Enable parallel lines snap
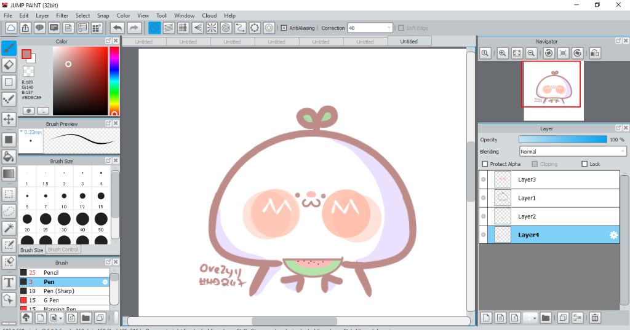This screenshot has height=330, width=630. coord(169,28)
